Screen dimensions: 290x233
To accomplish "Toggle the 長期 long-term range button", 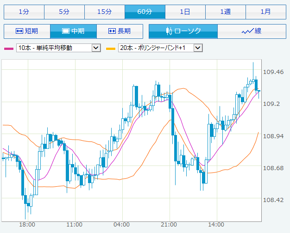I will tap(120, 31).
